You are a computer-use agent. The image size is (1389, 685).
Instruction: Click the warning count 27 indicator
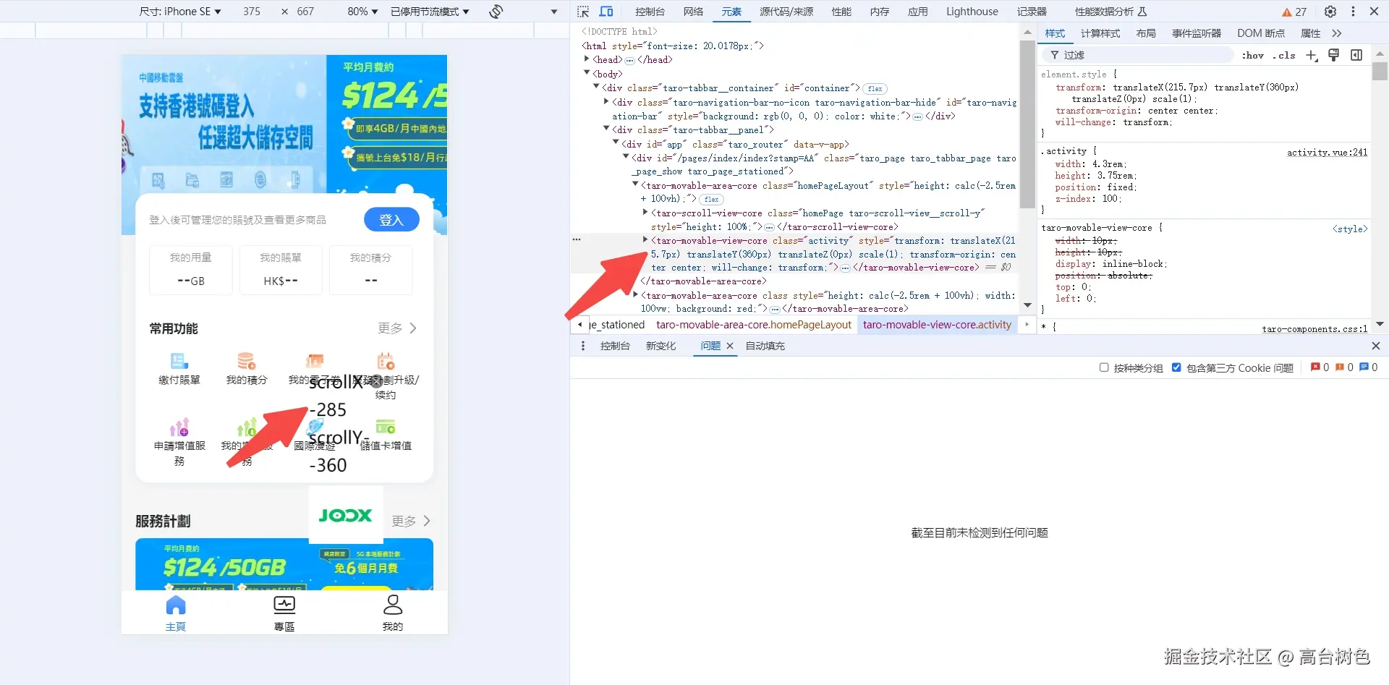click(x=1294, y=12)
